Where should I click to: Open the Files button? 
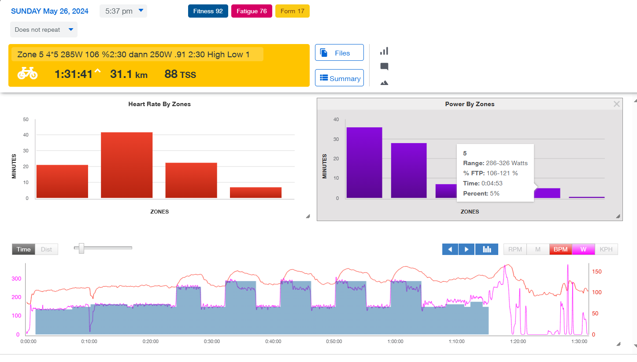339,52
